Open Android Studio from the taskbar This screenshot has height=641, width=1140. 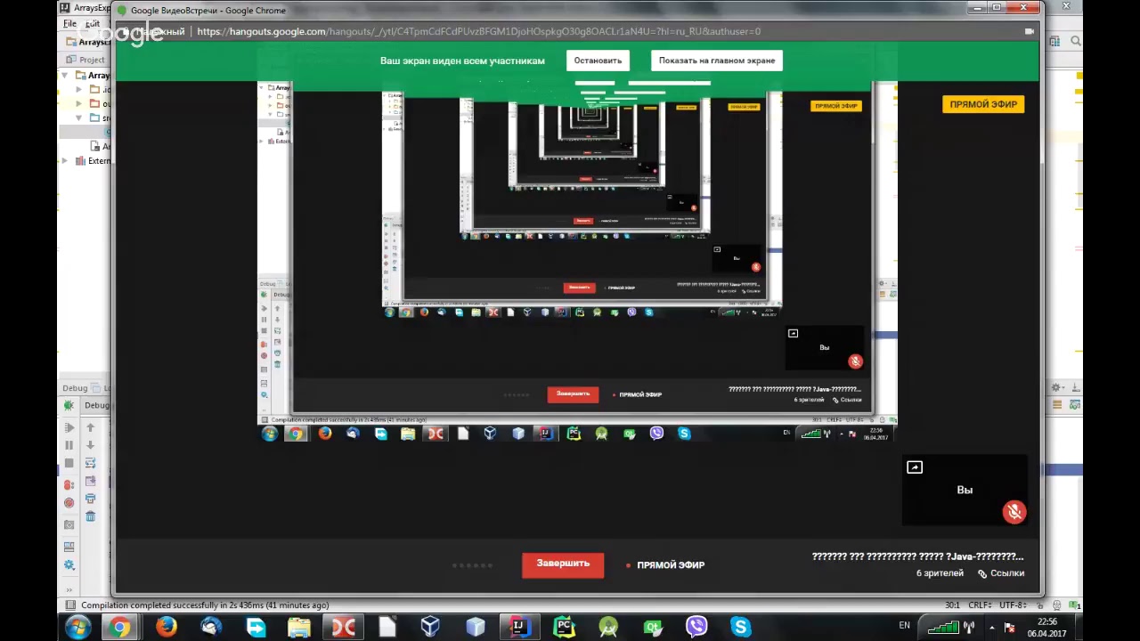tap(608, 628)
